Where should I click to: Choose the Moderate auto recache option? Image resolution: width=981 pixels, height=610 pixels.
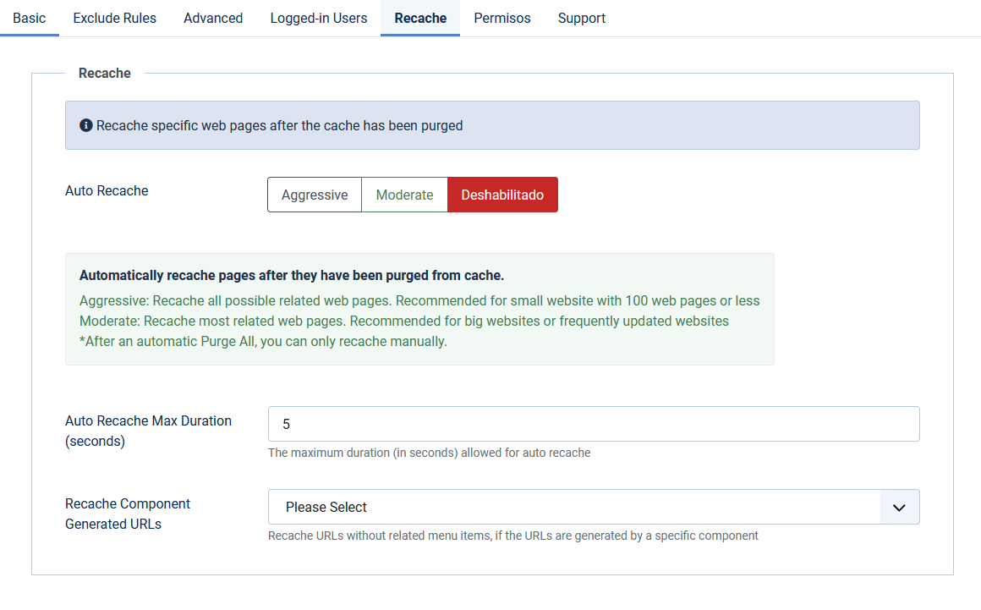404,195
